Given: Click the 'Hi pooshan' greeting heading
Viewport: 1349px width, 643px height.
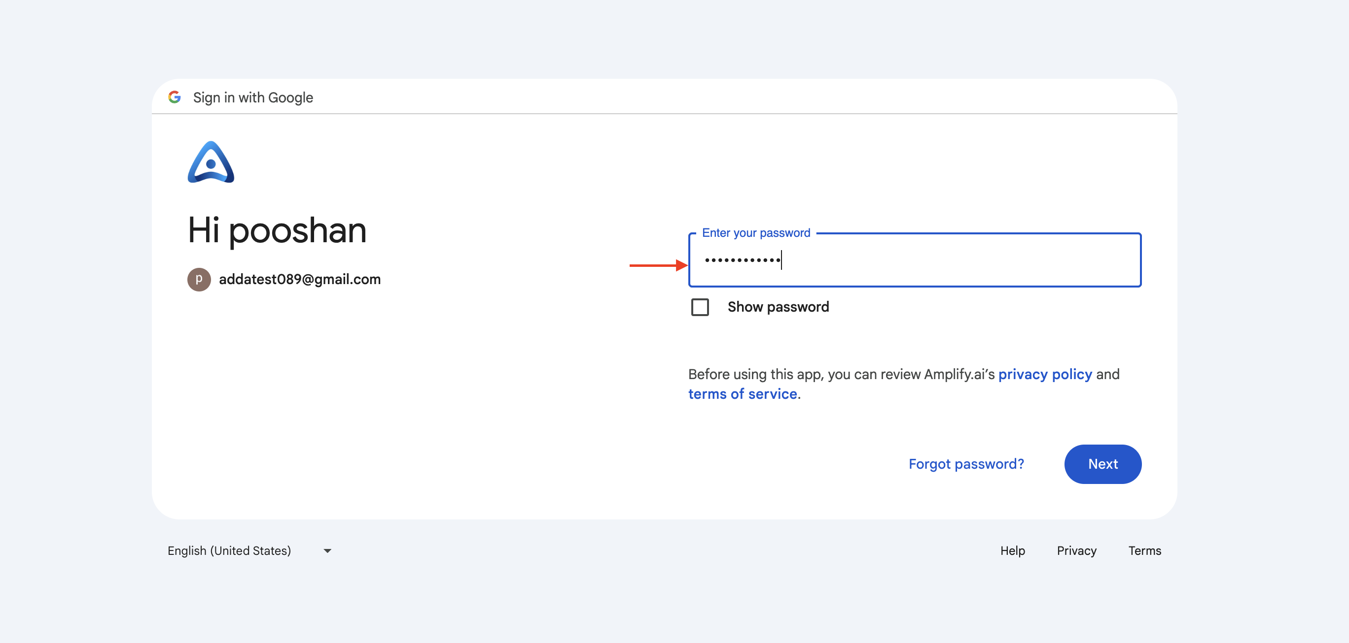Looking at the screenshot, I should [x=277, y=230].
